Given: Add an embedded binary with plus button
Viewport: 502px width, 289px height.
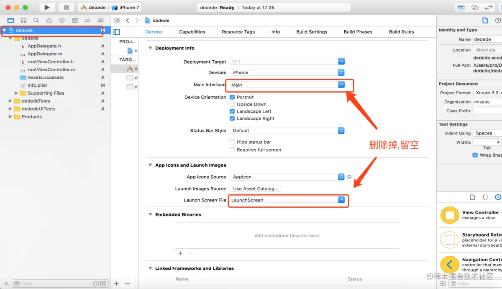Looking at the screenshot, I should coord(181,253).
